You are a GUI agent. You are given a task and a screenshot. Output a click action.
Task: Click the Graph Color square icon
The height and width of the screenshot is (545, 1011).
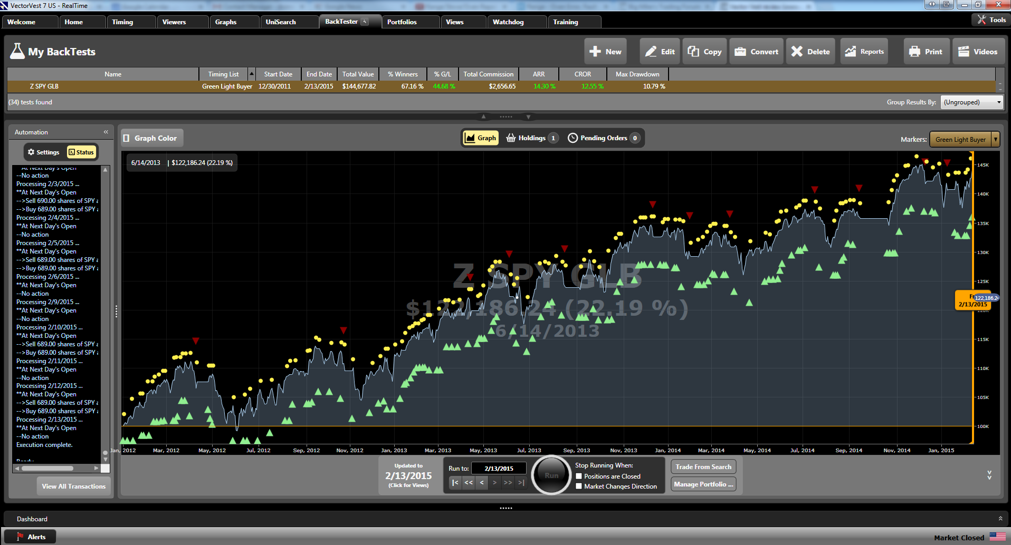[x=126, y=138]
